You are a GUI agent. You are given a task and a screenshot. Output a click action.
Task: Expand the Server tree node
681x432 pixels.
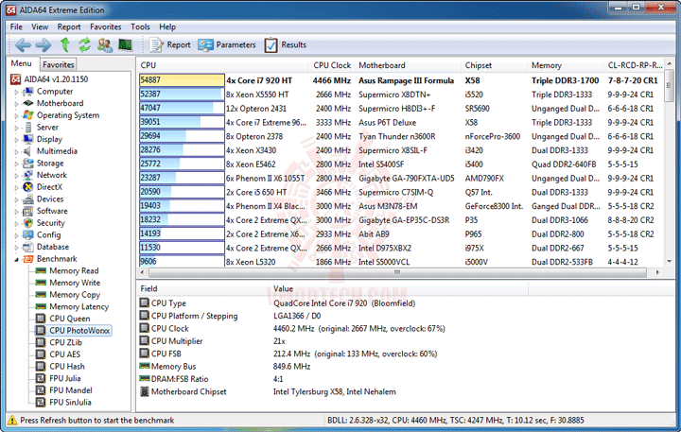16,128
